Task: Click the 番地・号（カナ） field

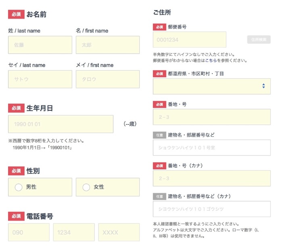Action: pos(212,178)
